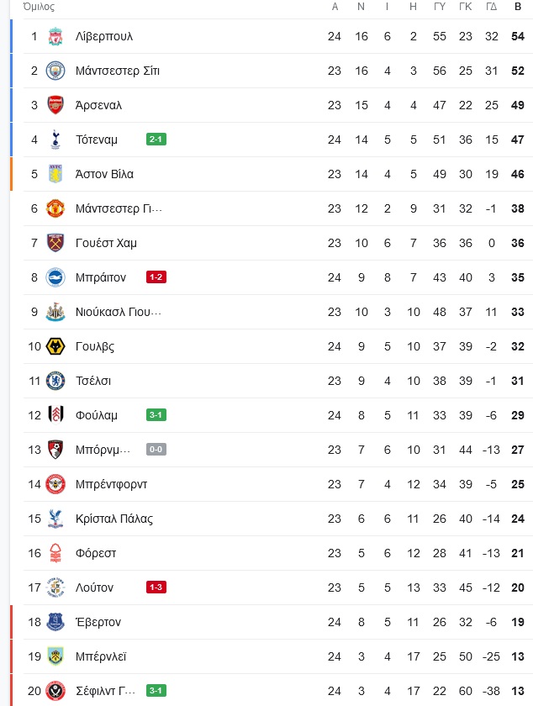Screen dimensions: 533x706
Task: Click the B points column header
Action: coord(518,7)
